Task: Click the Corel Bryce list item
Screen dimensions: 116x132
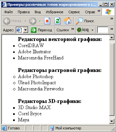Action: click(30, 114)
